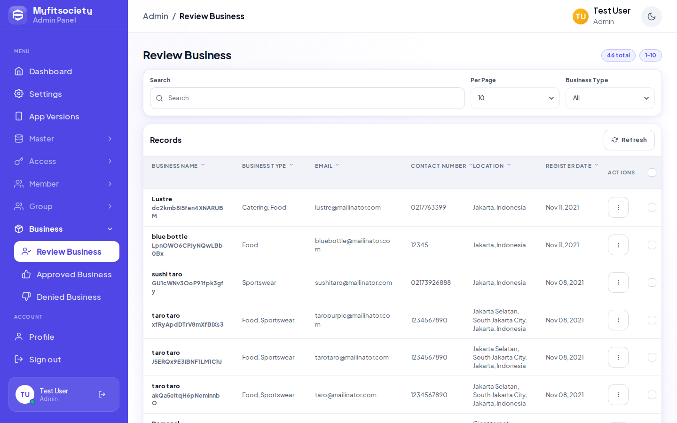
Task: Open the Business Type filter dropdown
Action: click(610, 98)
